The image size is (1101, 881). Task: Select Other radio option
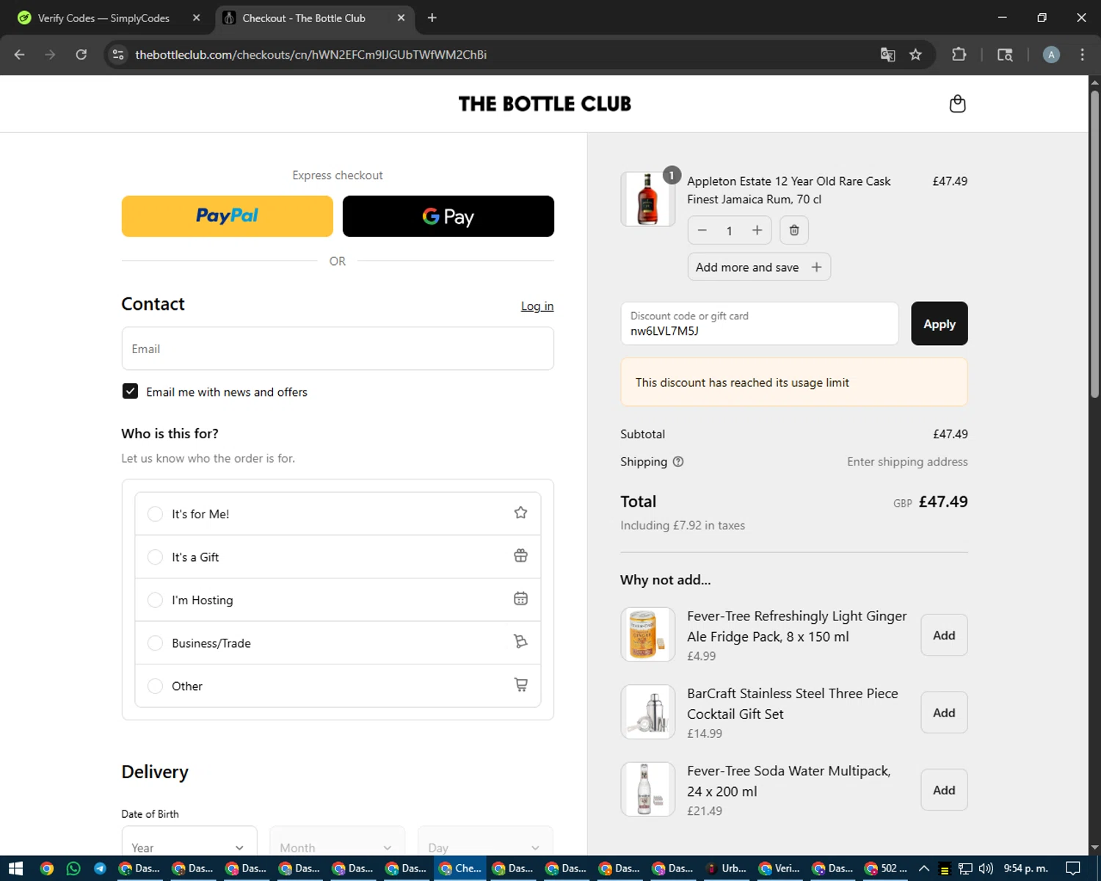pyautogui.click(x=155, y=686)
